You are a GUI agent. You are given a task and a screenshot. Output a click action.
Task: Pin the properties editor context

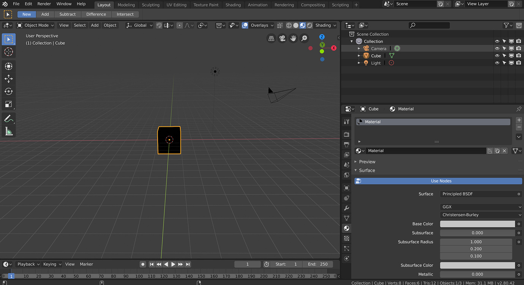point(519,109)
